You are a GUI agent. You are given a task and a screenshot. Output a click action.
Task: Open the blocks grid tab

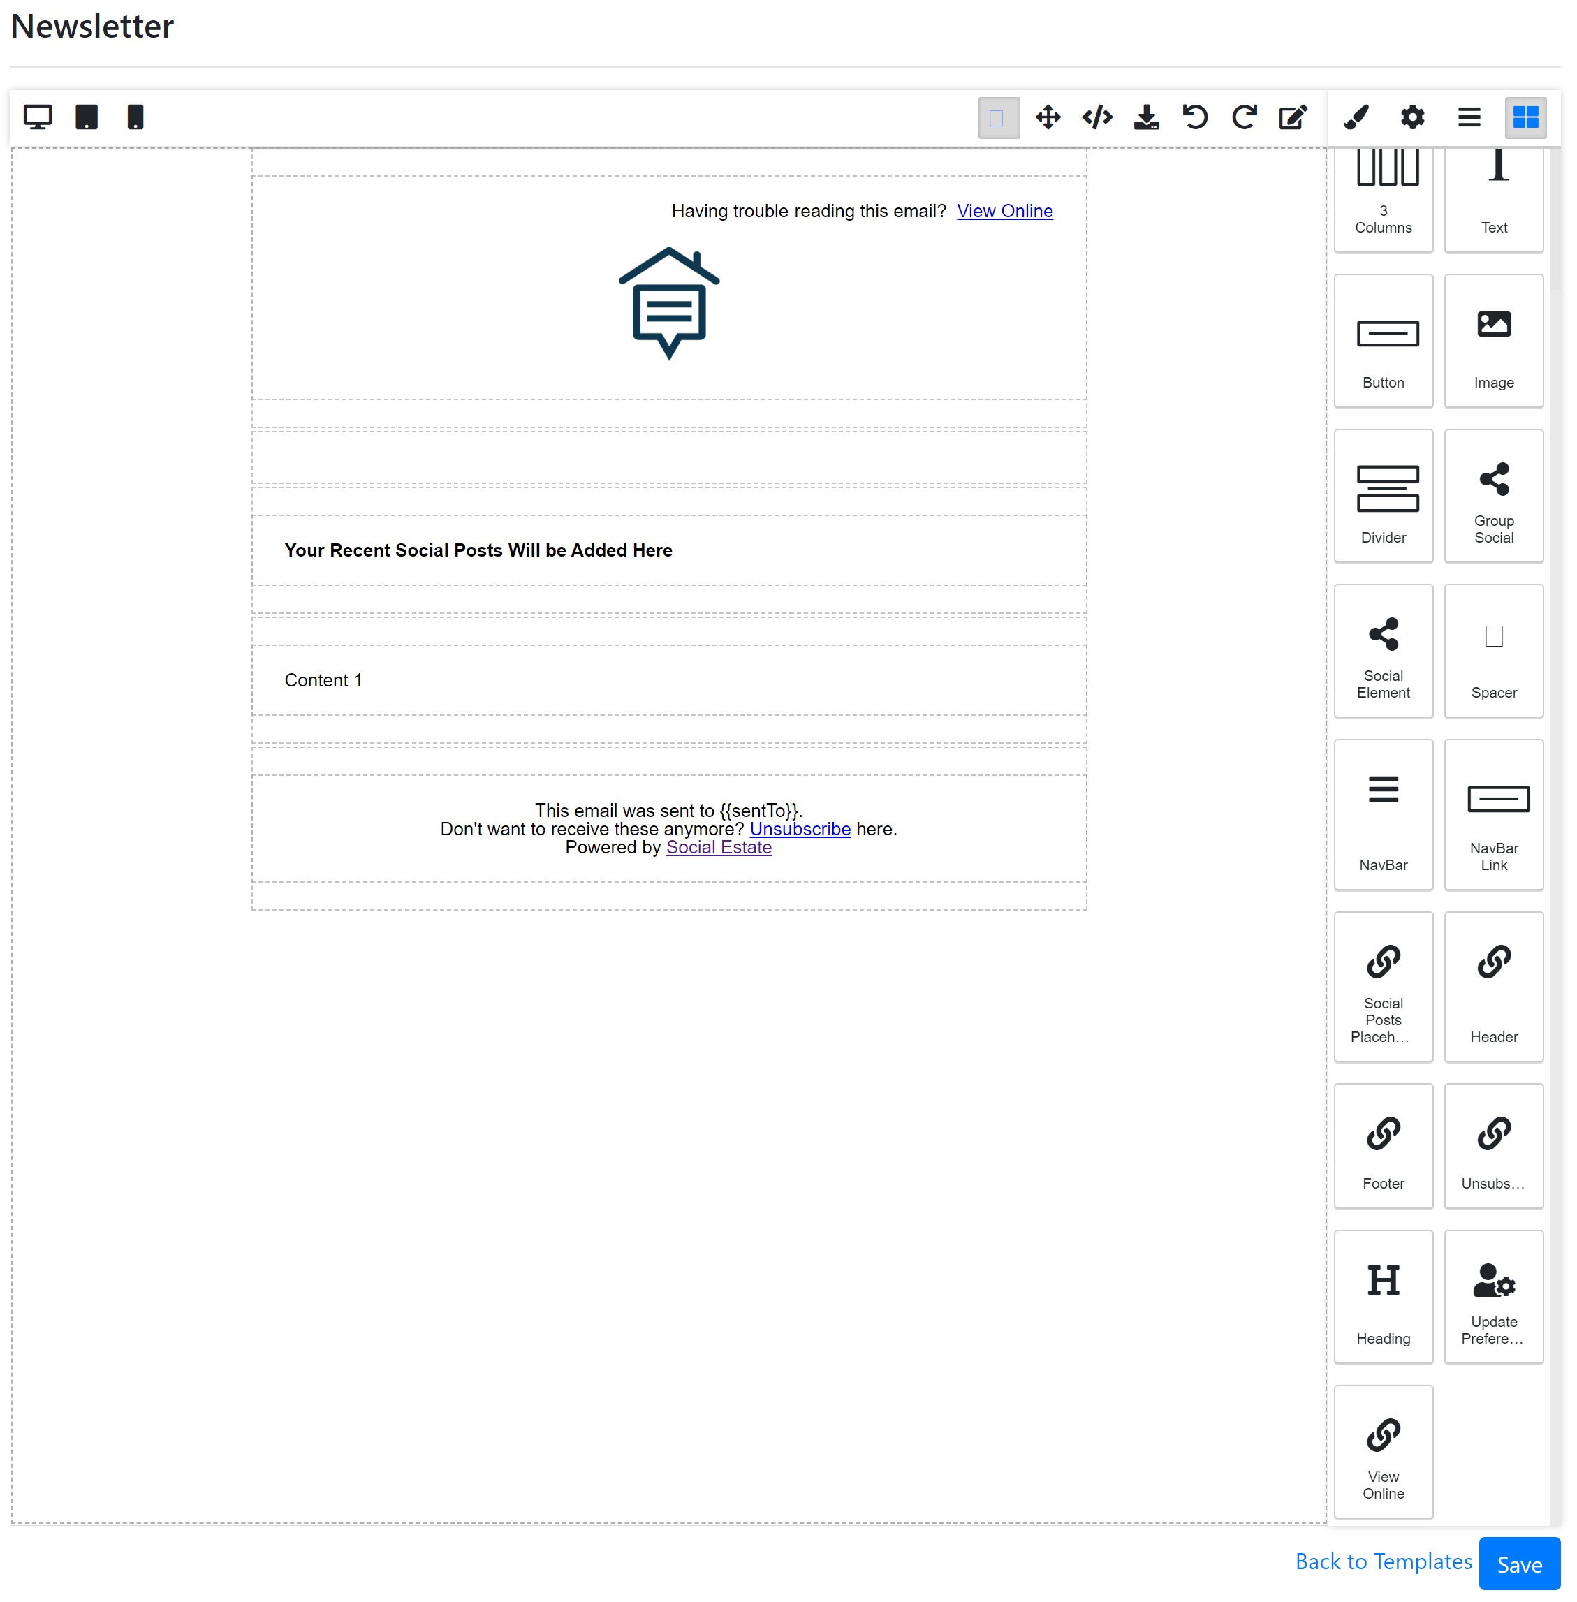coord(1525,117)
